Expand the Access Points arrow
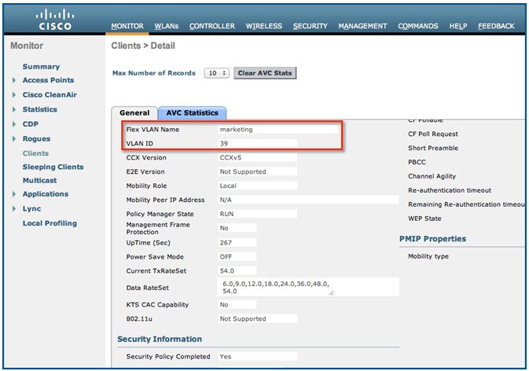The image size is (529, 371). click(x=14, y=80)
